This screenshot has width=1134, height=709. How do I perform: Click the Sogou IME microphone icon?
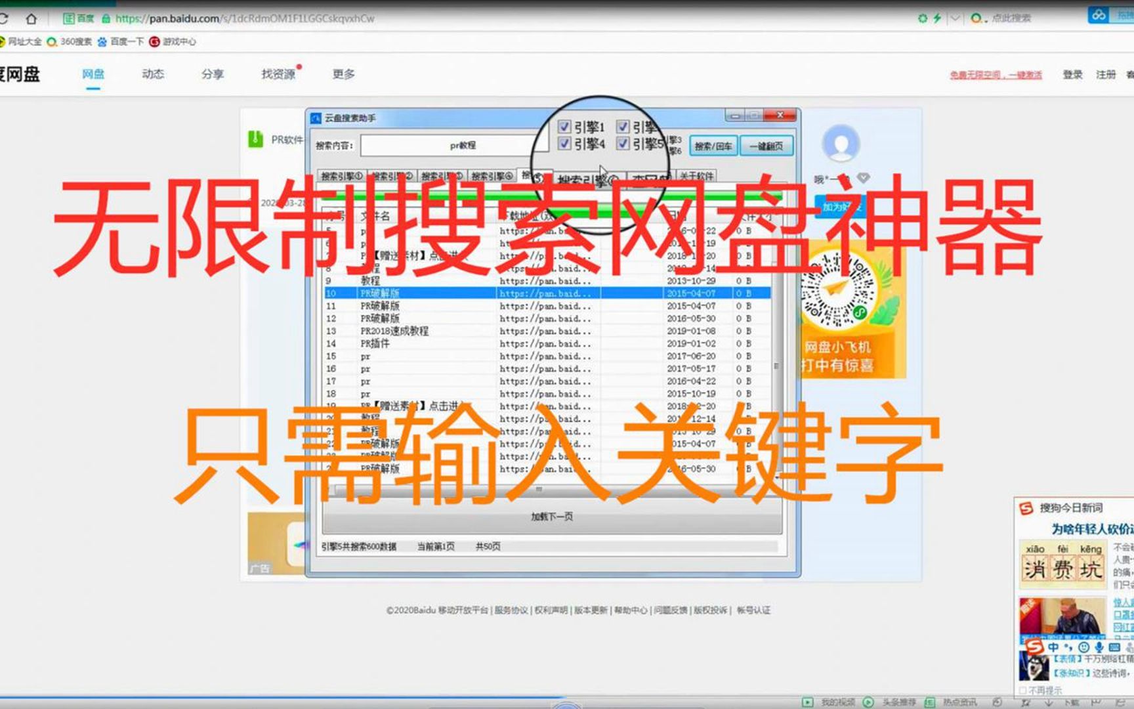tap(1099, 647)
